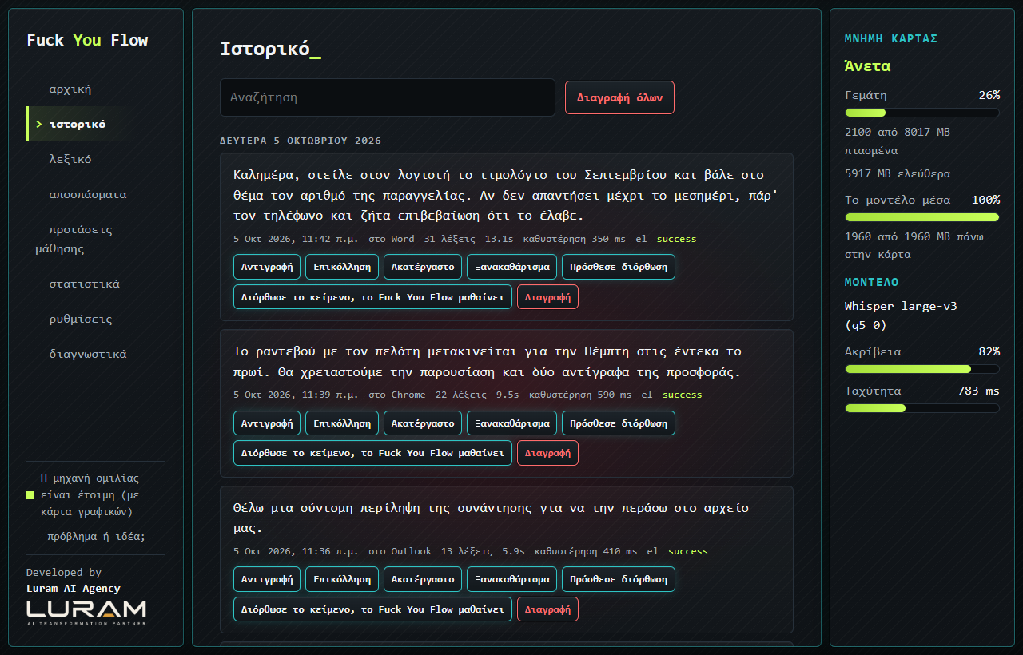Show Ακατέργαστο of the Outlook entry

pyautogui.click(x=423, y=579)
